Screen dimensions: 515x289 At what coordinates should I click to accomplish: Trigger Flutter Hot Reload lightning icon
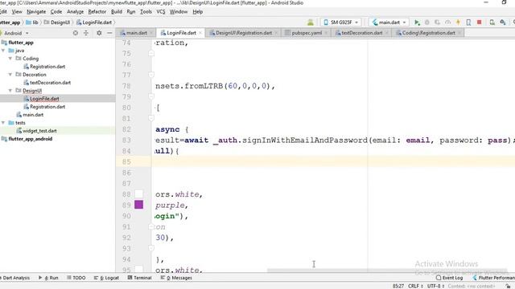(x=458, y=22)
